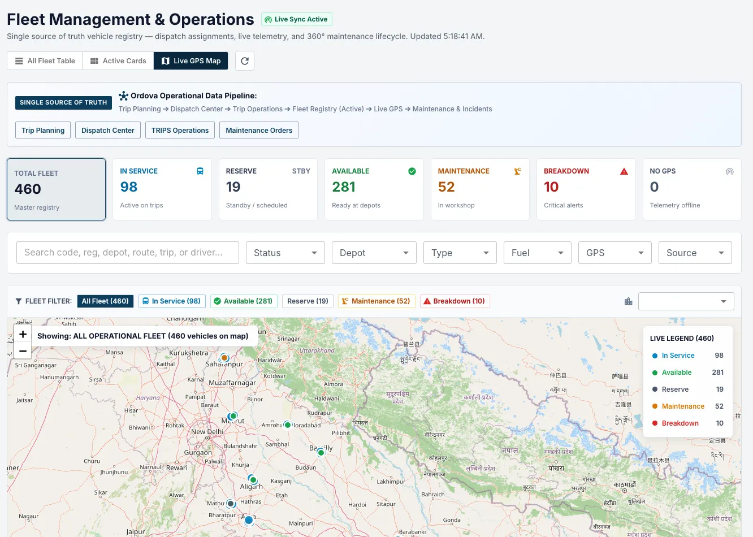This screenshot has height=537, width=753.
Task: Toggle the Available (281) filter chip
Action: (x=243, y=301)
